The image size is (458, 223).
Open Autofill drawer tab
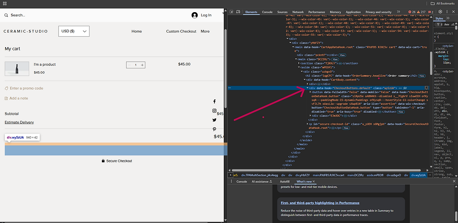point(285,181)
